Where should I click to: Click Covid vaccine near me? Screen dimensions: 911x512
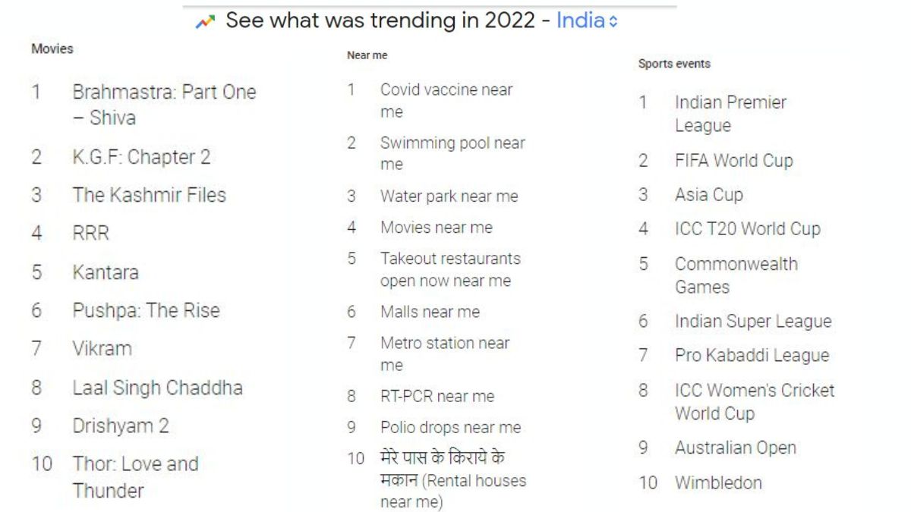tap(446, 100)
